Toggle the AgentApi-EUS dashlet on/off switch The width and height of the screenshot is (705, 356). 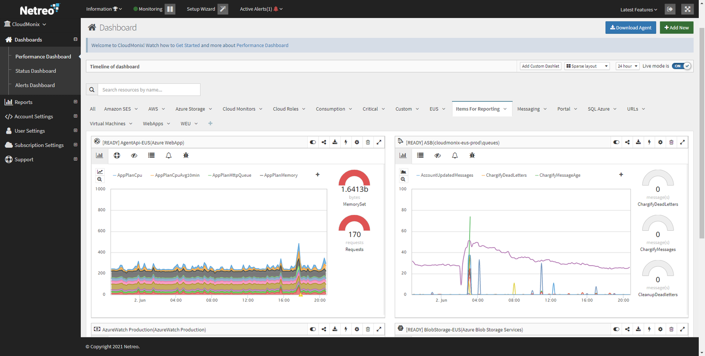pos(313,142)
